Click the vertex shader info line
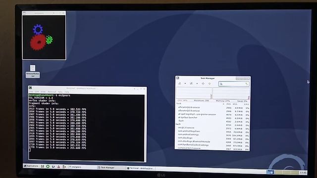 tap(42, 100)
